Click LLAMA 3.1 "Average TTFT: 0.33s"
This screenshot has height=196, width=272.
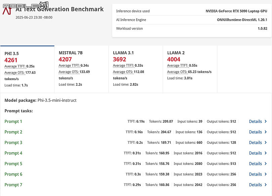[x=128, y=66]
